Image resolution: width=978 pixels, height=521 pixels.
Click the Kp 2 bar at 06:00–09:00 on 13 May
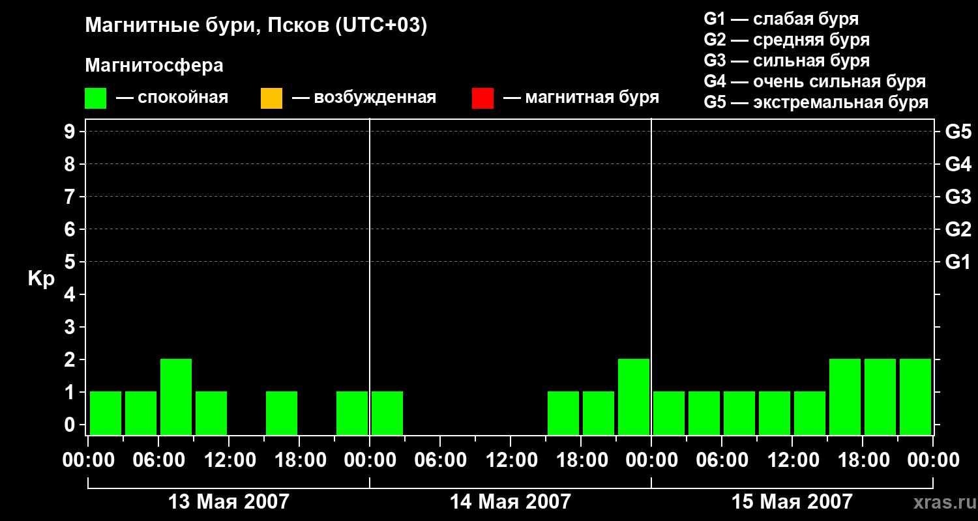coord(176,397)
